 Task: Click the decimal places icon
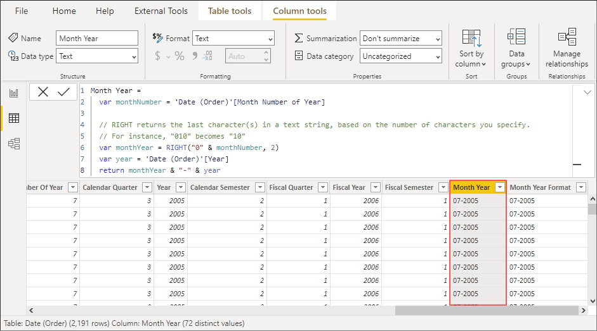[x=208, y=56]
